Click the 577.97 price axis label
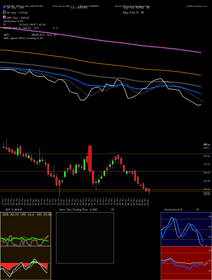 point(206,164)
